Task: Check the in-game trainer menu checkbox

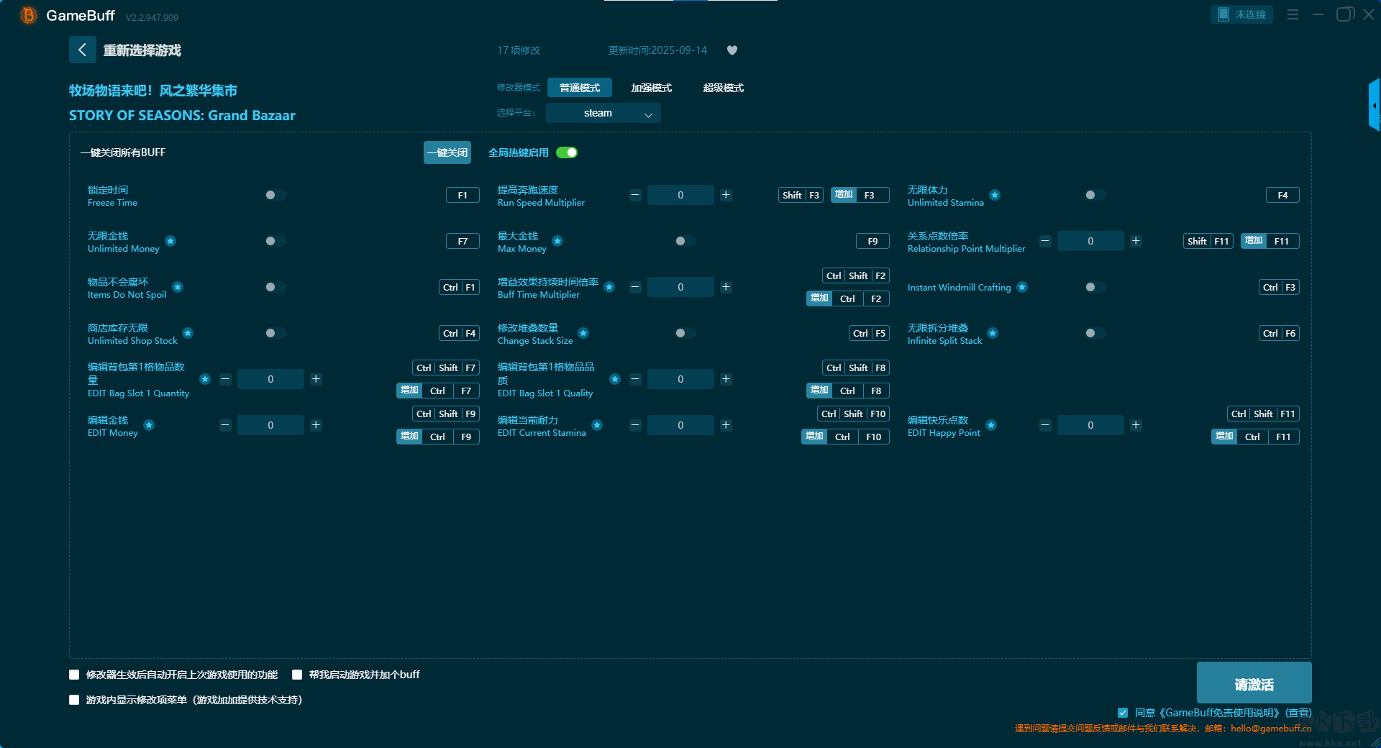Action: pos(74,700)
